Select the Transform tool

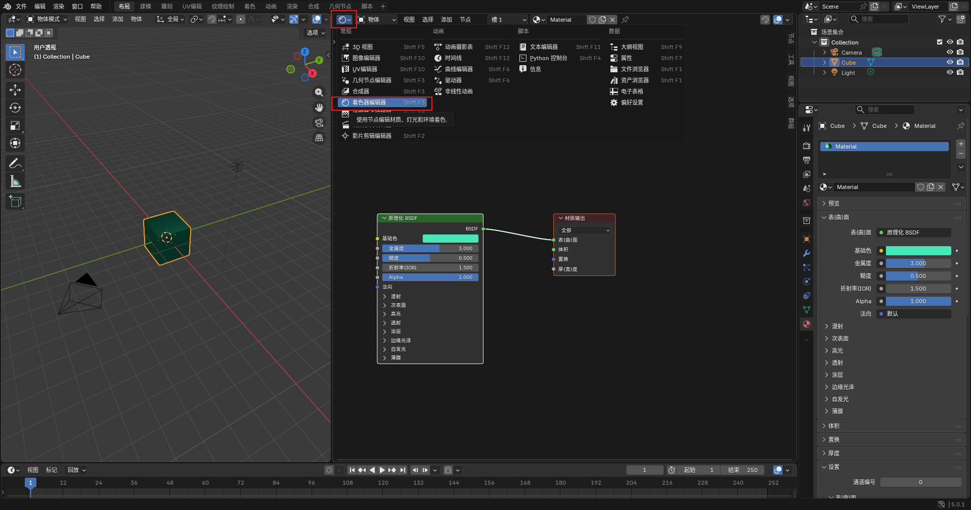coord(15,143)
